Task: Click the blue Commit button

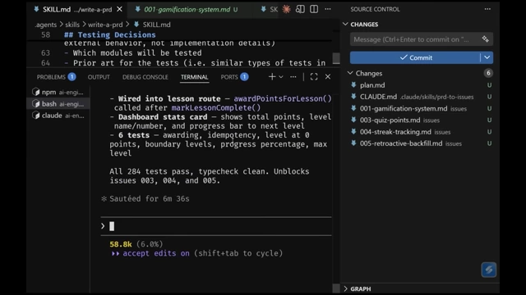Action: click(x=415, y=57)
